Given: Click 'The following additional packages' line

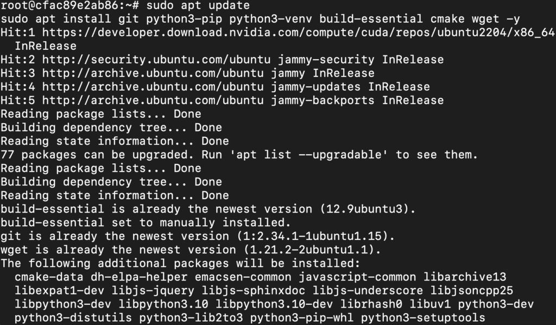Looking at the screenshot, I should click(180, 263).
